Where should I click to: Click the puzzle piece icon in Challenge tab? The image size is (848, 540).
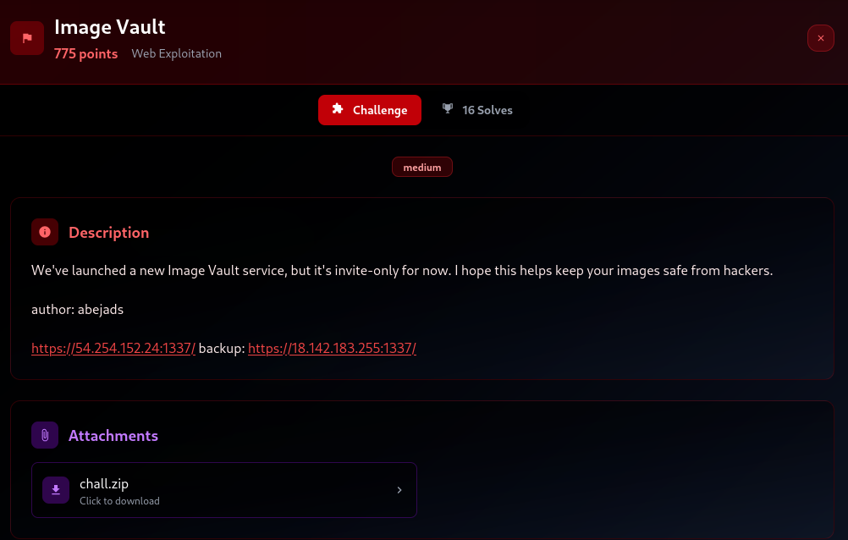click(x=338, y=109)
